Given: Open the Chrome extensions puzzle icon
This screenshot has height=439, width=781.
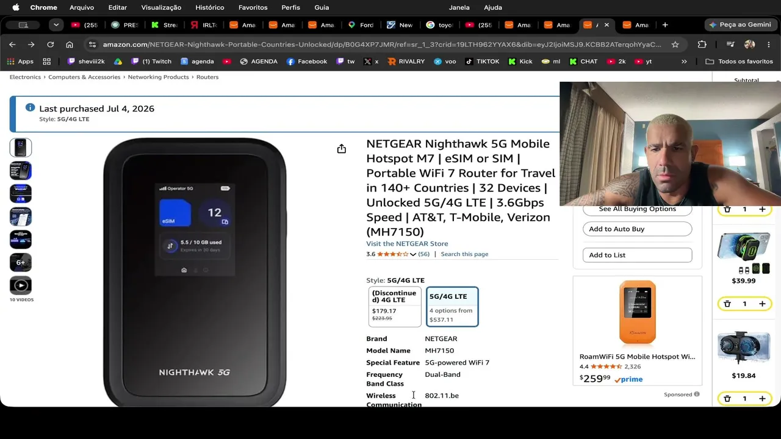Looking at the screenshot, I should pos(702,45).
